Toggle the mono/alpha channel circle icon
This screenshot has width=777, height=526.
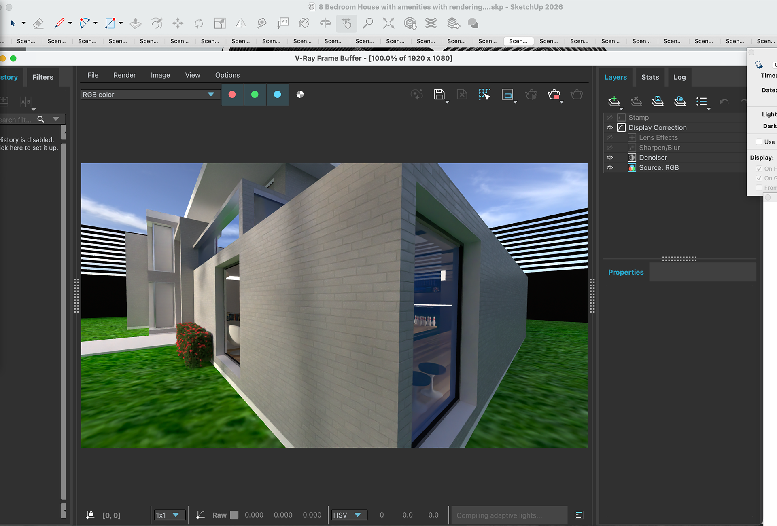click(x=300, y=95)
